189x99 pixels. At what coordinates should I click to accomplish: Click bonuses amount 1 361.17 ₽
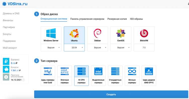16,70
